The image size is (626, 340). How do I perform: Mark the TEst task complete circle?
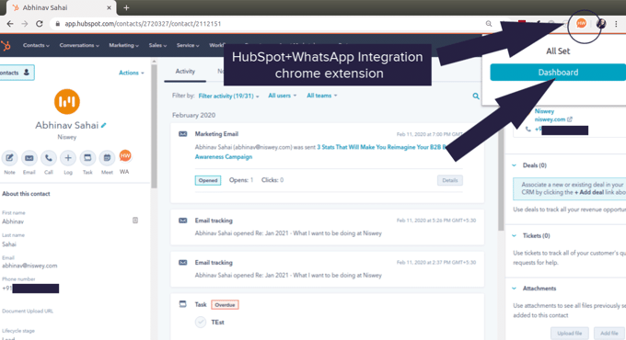(x=201, y=322)
